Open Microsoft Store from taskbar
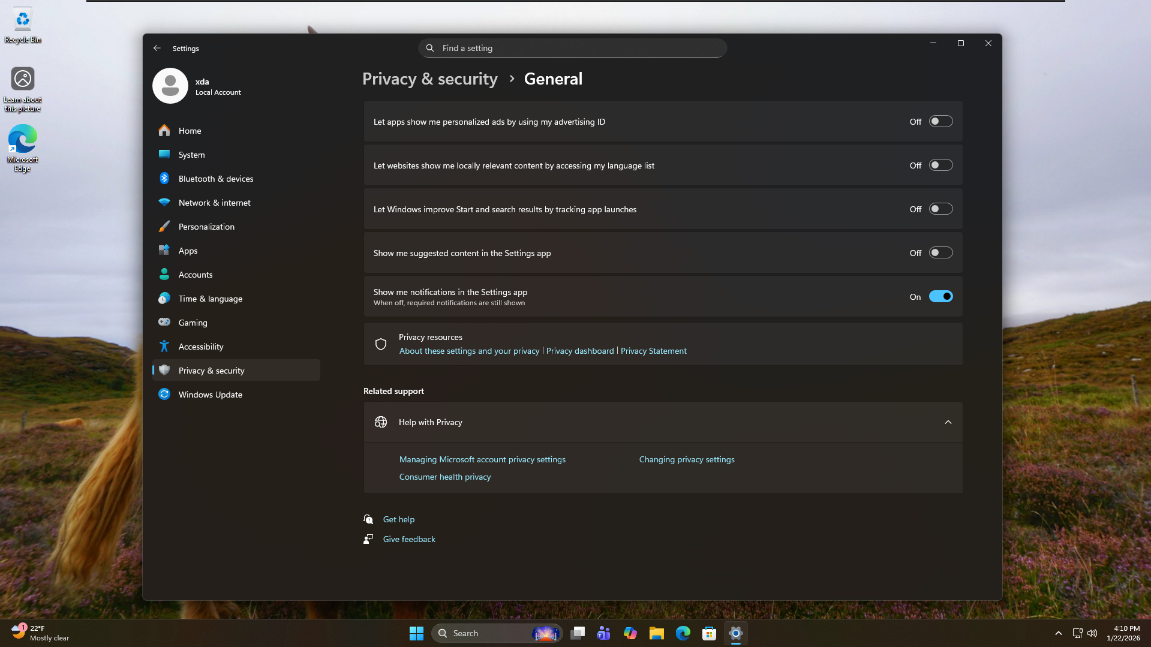1151x647 pixels. point(710,633)
